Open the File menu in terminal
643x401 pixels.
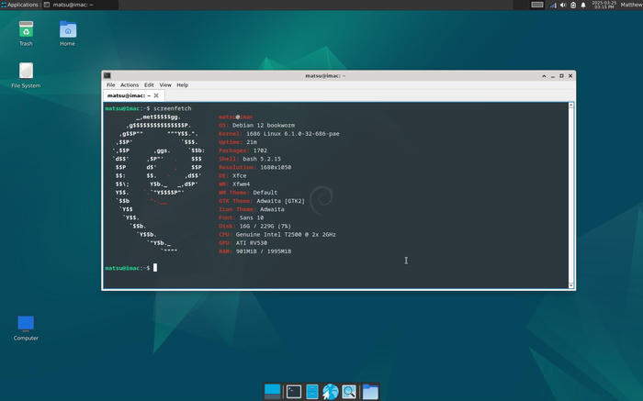[111, 84]
